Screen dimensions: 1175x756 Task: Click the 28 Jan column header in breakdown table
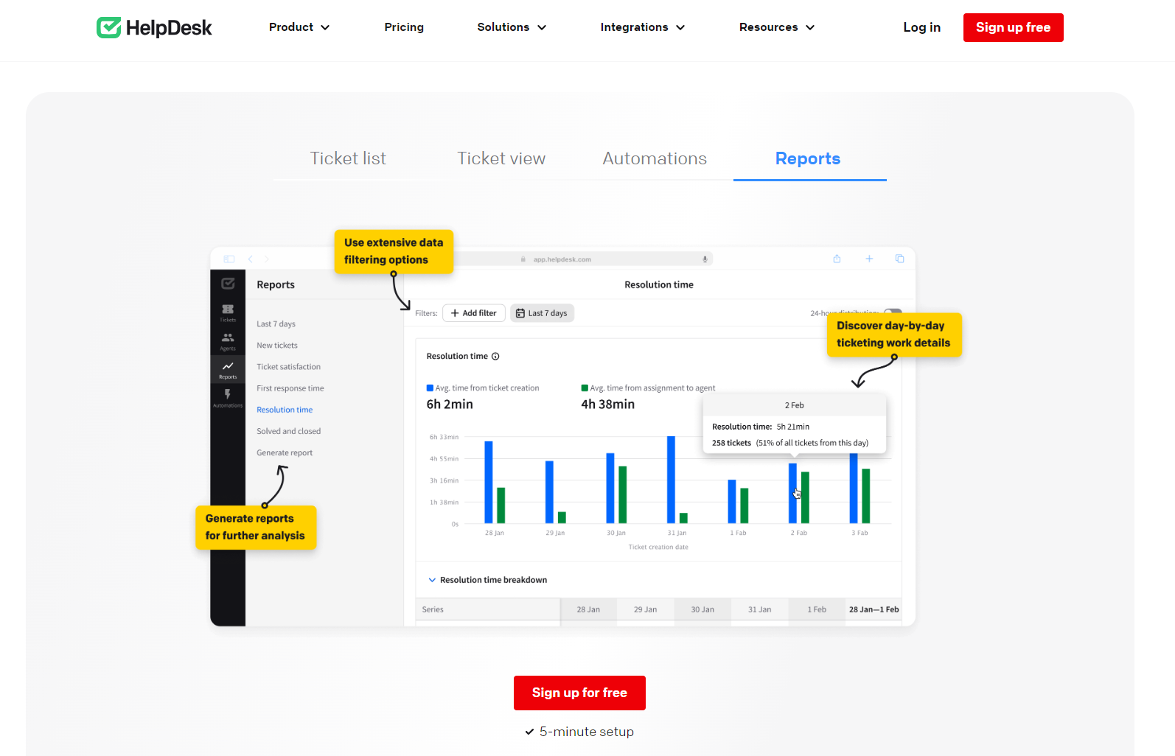click(588, 609)
